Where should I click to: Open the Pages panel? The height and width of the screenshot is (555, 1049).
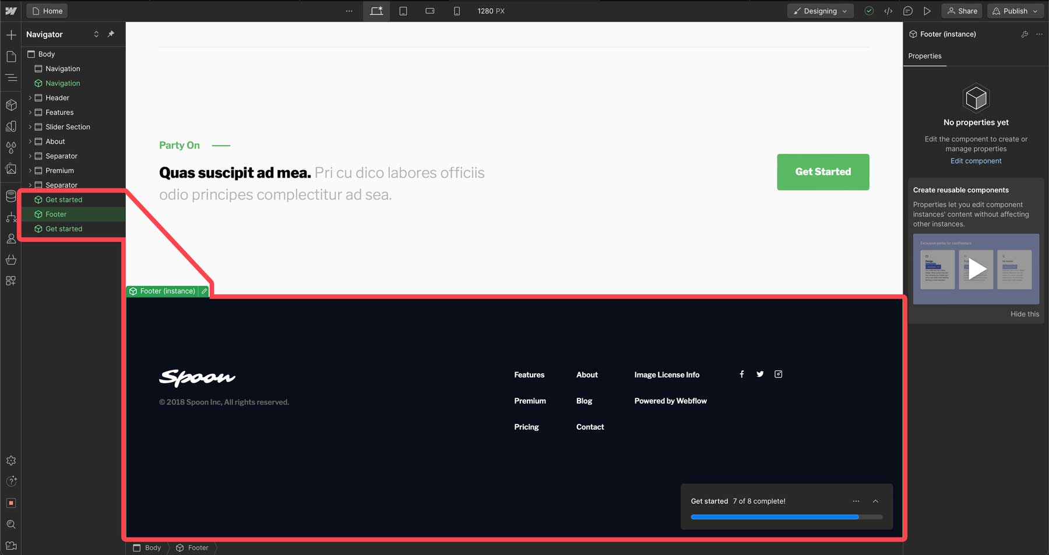(x=10, y=56)
